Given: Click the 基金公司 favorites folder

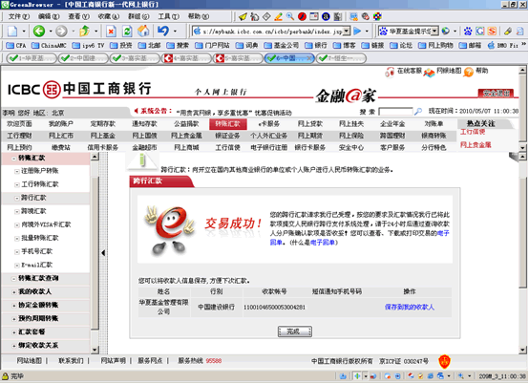Looking at the screenshot, I should [x=282, y=45].
